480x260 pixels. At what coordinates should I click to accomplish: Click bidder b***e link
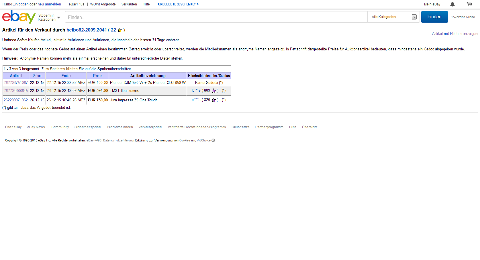[196, 90]
